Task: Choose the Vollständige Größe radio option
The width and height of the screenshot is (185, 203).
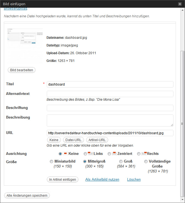Action: pyautogui.click(x=146, y=161)
